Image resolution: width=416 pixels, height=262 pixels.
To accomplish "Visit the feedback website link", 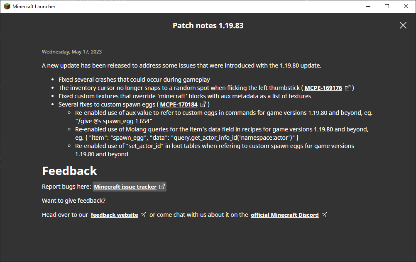I will coord(114,215).
